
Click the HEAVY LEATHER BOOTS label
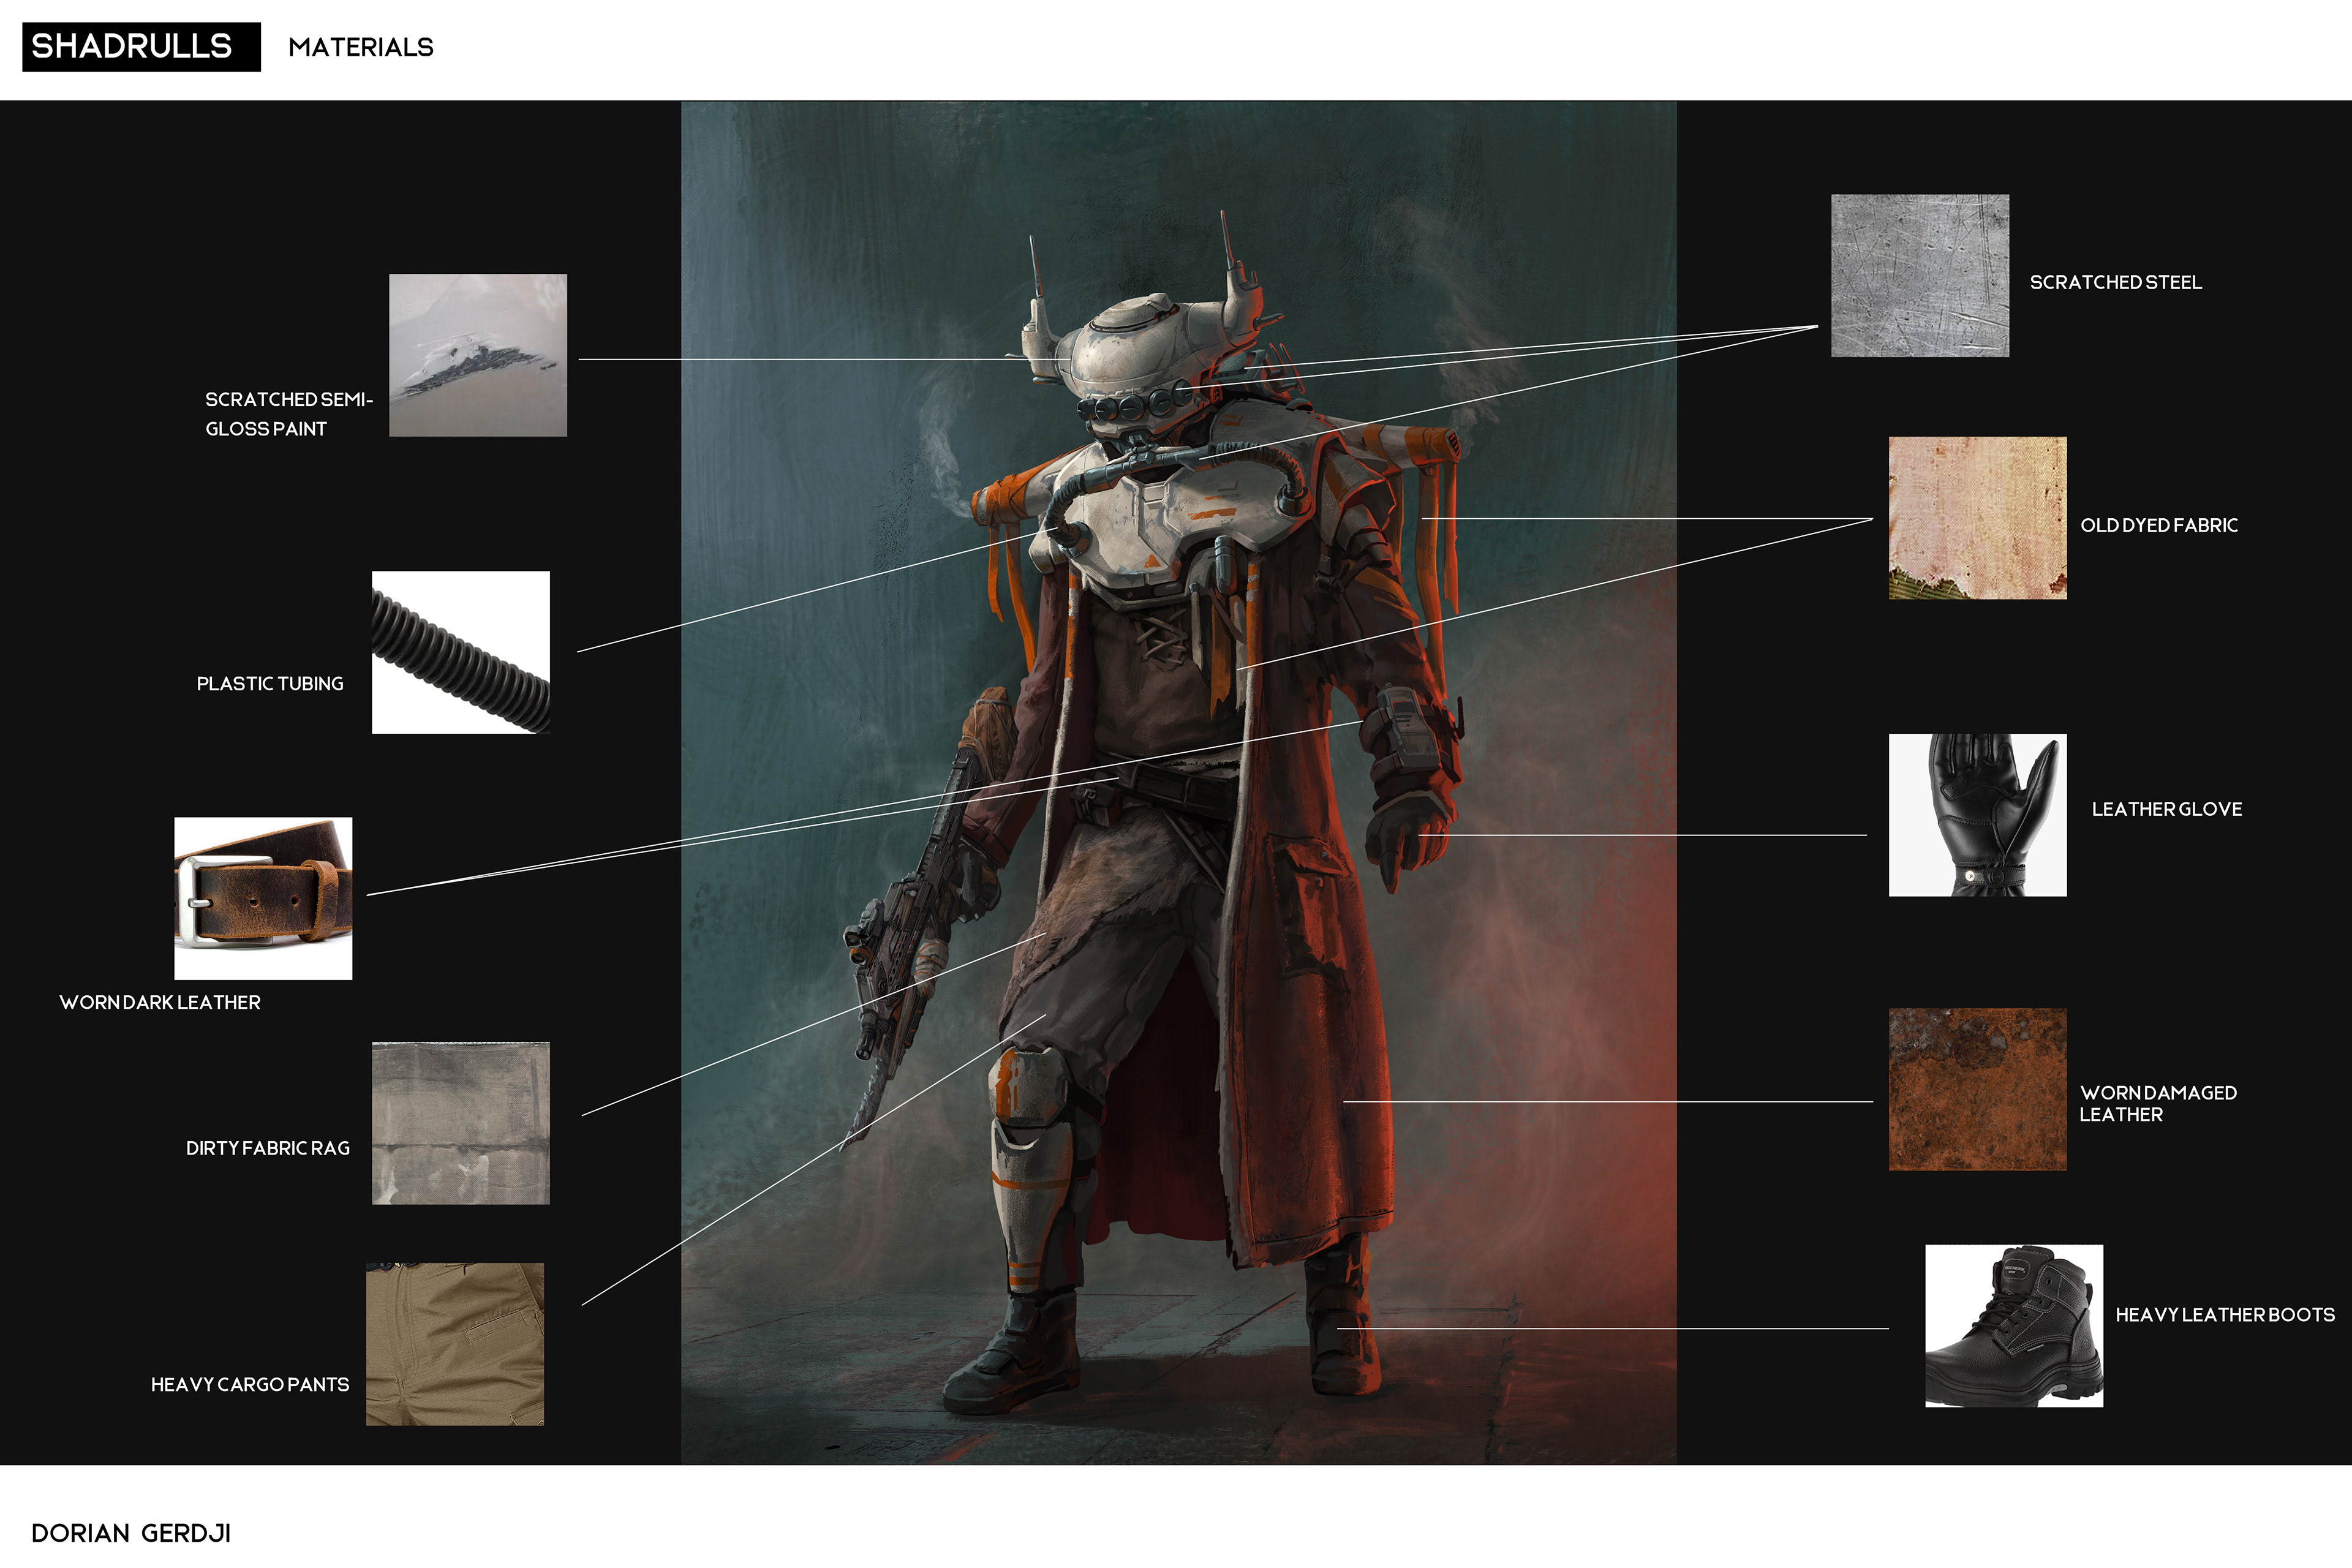pos(2224,1315)
